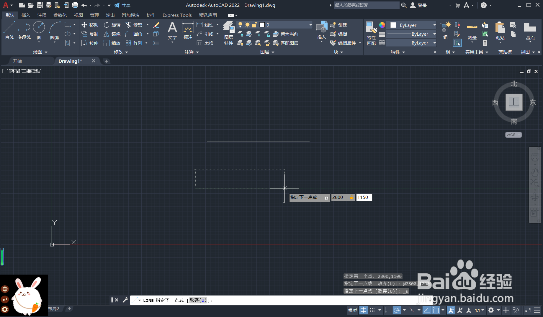Expand the Annotation (注释) panel

click(192, 52)
